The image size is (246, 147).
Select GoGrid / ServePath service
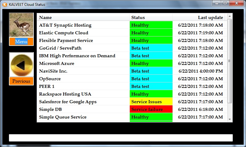(x=132, y=48)
